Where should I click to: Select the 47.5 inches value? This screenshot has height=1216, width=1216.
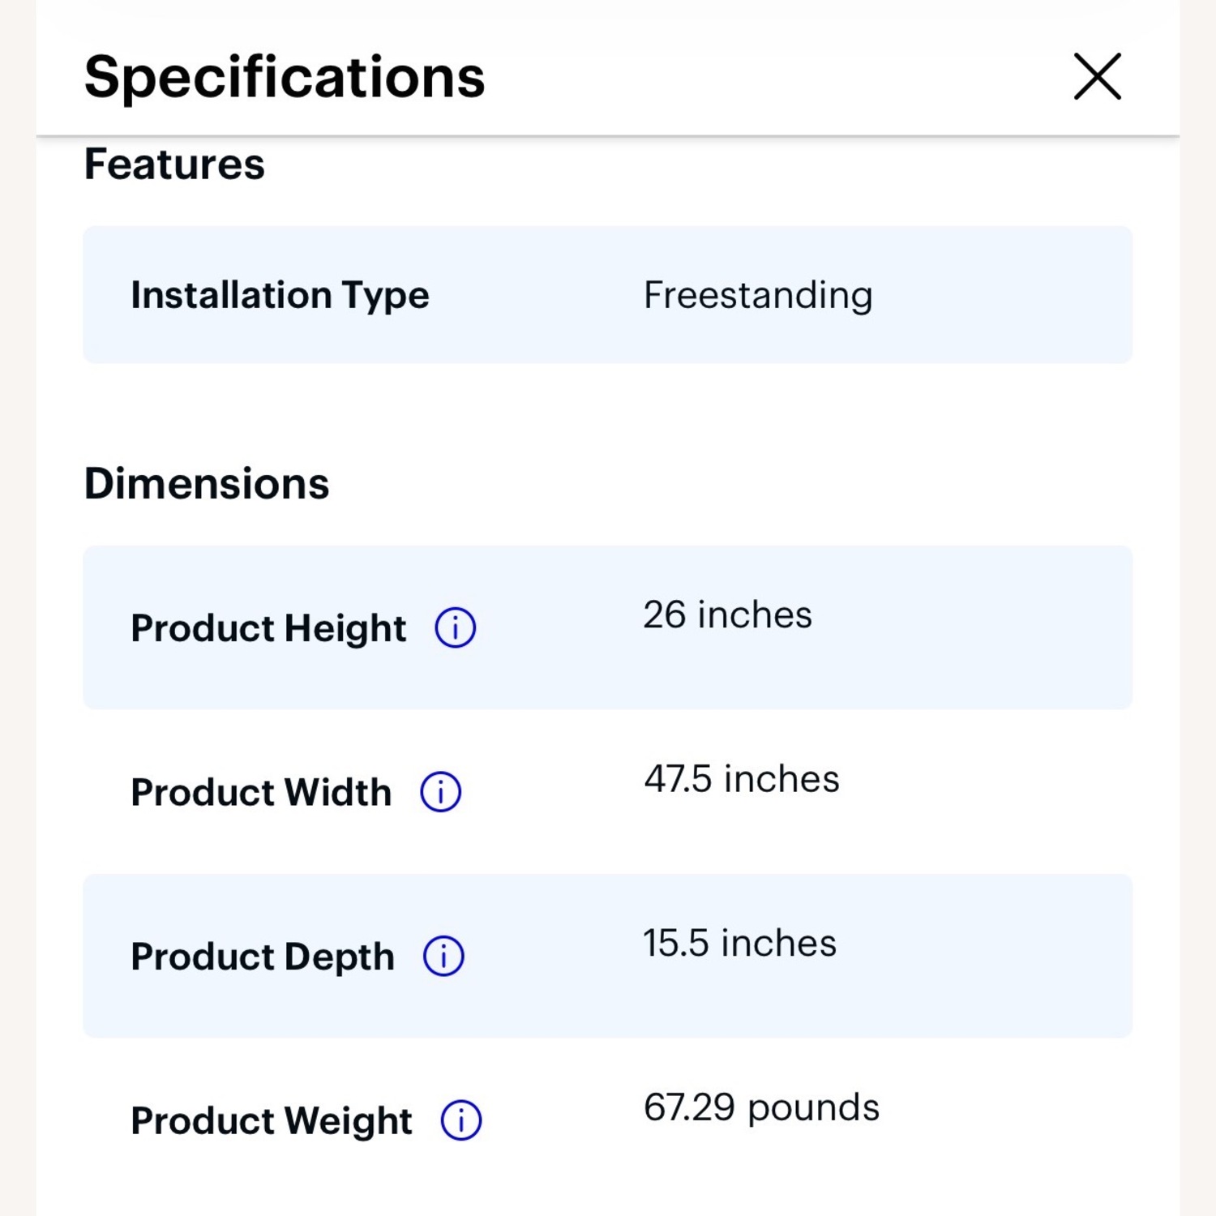742,779
